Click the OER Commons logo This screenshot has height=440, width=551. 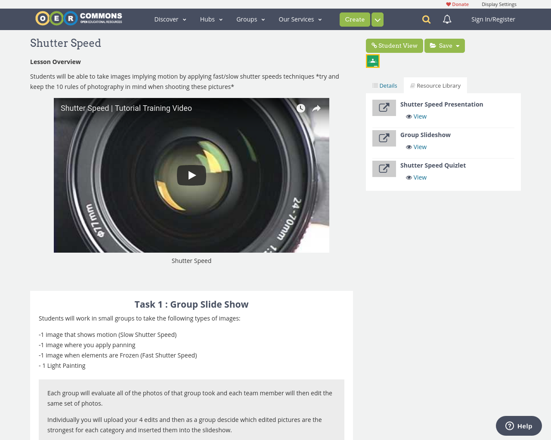(78, 18)
